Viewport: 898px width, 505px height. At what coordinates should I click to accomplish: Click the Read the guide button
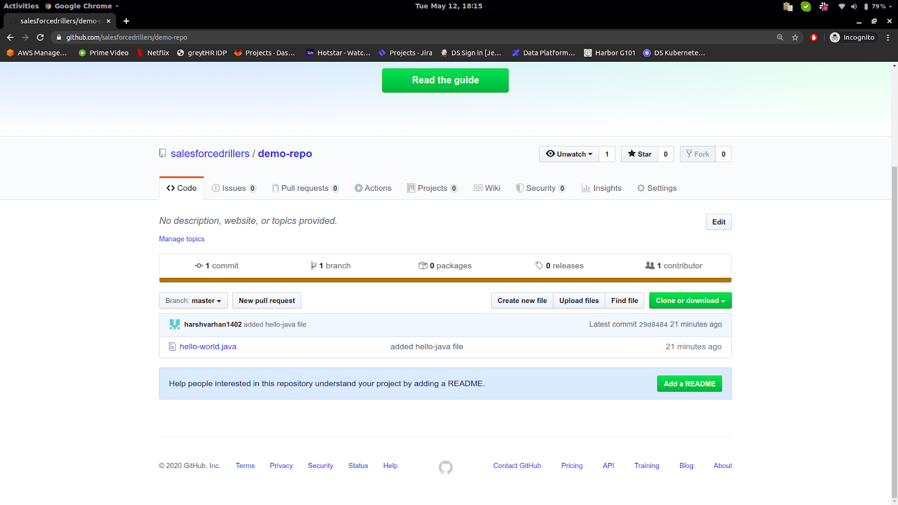coord(446,80)
